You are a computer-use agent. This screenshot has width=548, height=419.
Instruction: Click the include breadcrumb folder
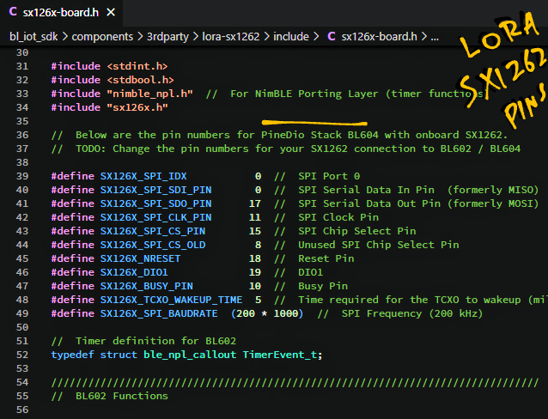[x=291, y=36]
